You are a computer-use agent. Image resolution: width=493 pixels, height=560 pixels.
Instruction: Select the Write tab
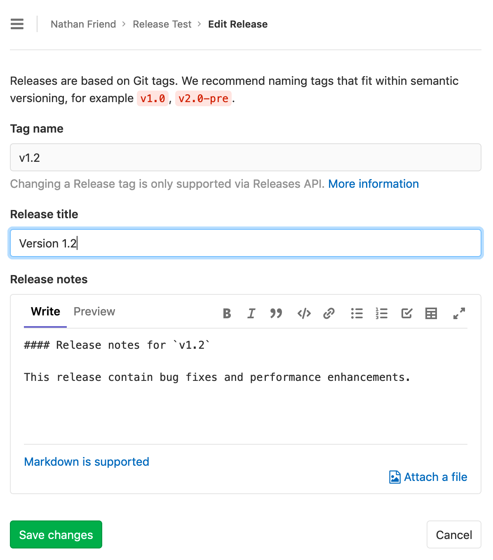[45, 311]
